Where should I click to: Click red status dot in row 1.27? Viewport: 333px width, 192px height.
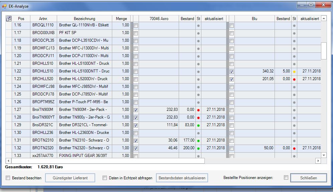198,110
